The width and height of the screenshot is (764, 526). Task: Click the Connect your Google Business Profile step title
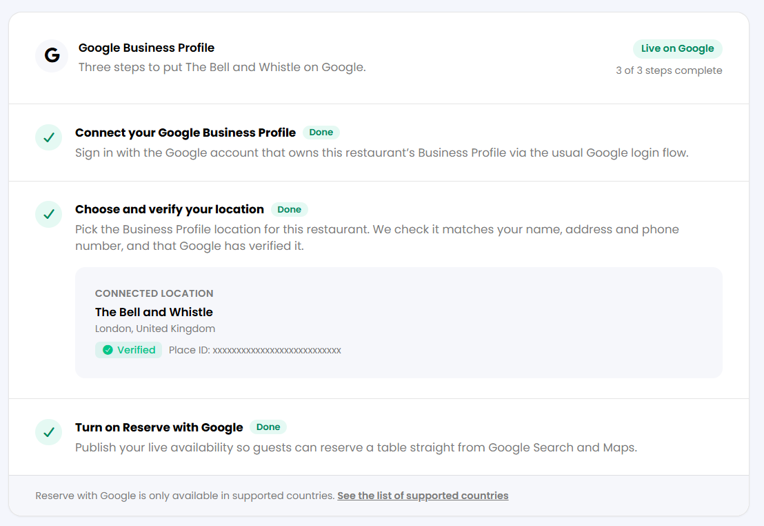point(185,133)
